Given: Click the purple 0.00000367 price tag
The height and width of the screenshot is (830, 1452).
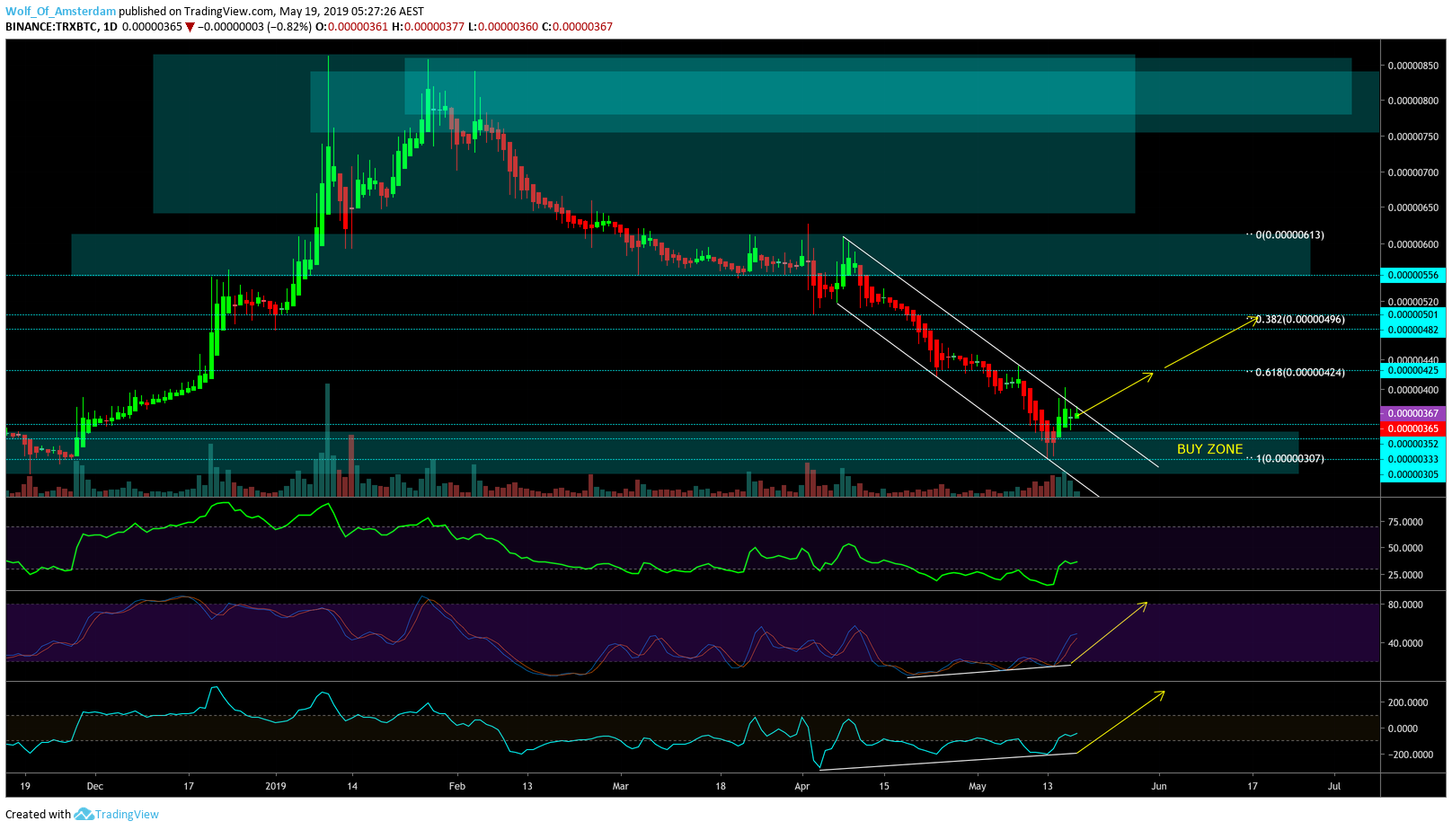Looking at the screenshot, I should (1412, 413).
